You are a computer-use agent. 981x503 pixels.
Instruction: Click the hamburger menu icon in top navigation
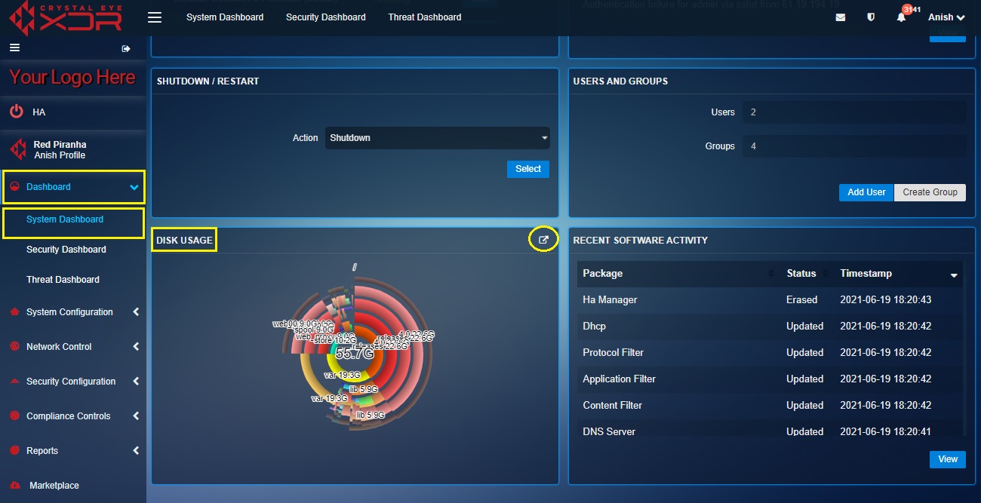point(155,17)
